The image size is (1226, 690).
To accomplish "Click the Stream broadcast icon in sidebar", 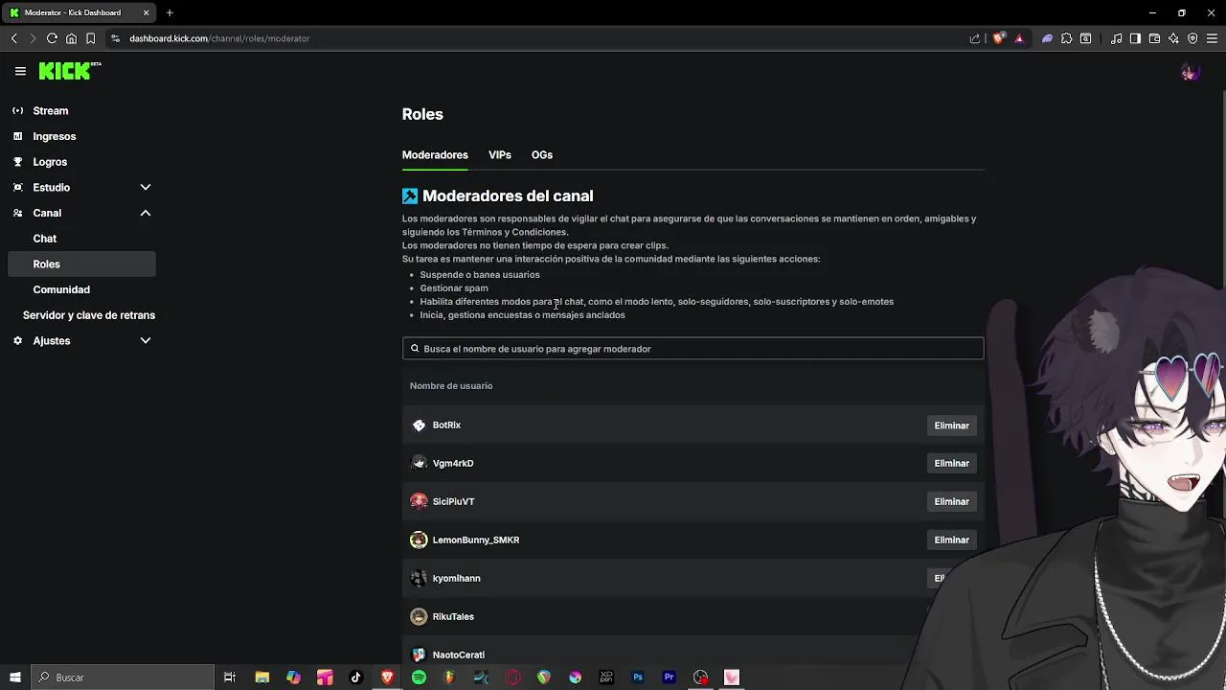I will (x=17, y=110).
